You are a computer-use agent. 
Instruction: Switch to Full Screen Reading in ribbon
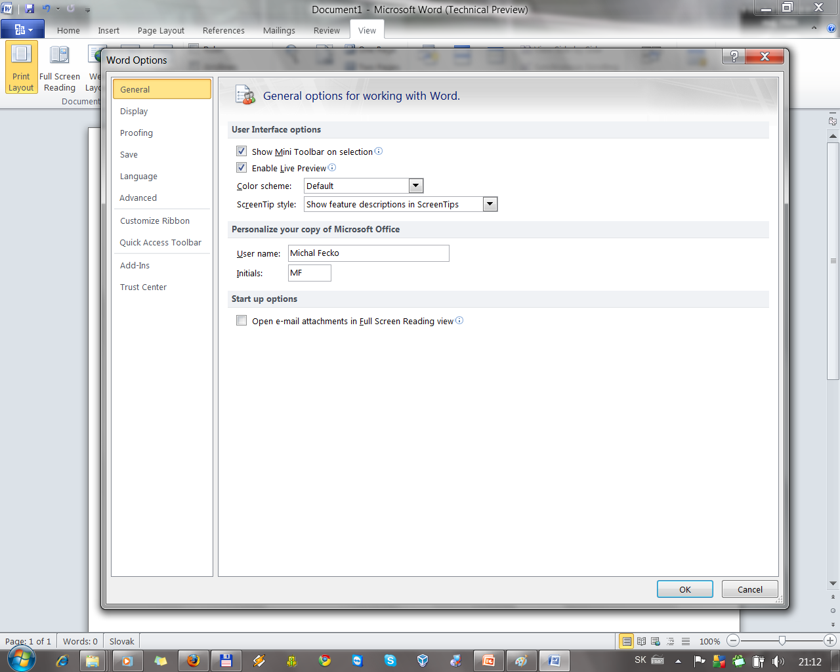[60, 68]
